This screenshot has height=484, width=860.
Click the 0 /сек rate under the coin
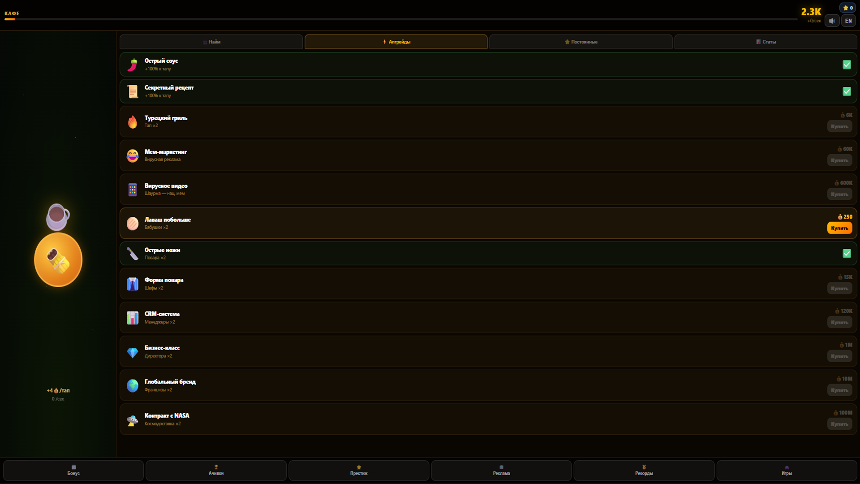click(58, 399)
